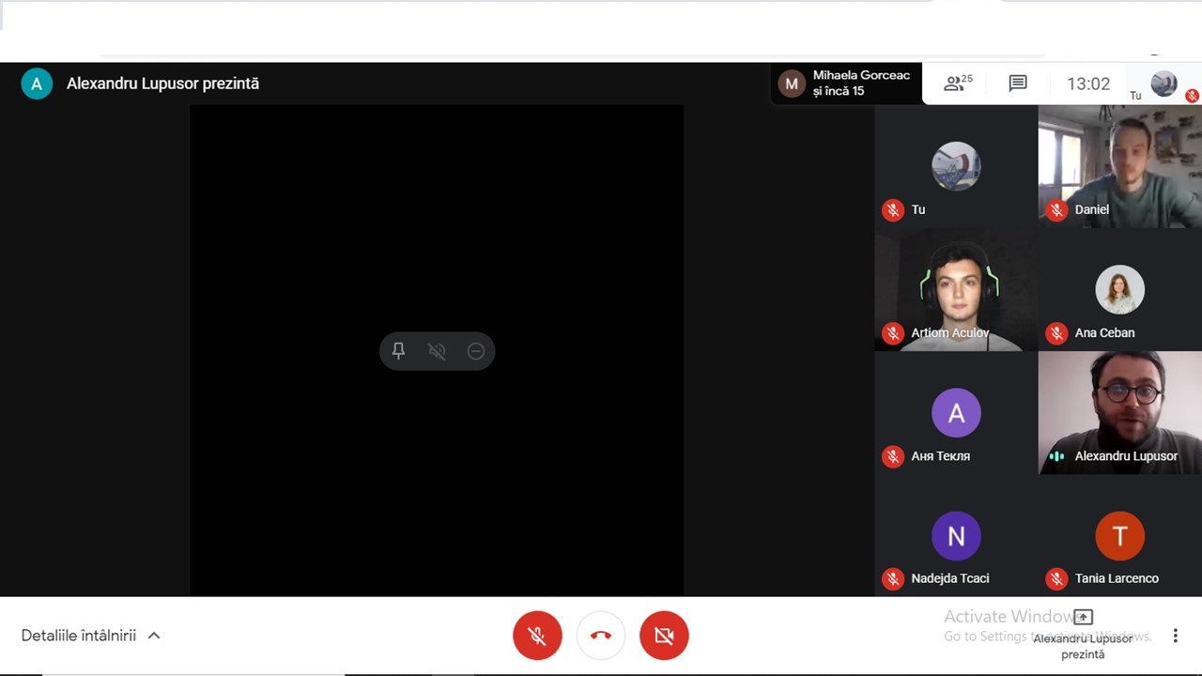Open the chat messages icon
1202x676 pixels.
[x=1018, y=84]
